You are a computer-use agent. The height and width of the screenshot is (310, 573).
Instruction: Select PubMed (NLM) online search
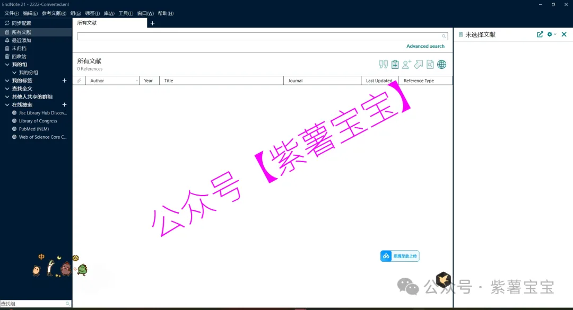33,129
